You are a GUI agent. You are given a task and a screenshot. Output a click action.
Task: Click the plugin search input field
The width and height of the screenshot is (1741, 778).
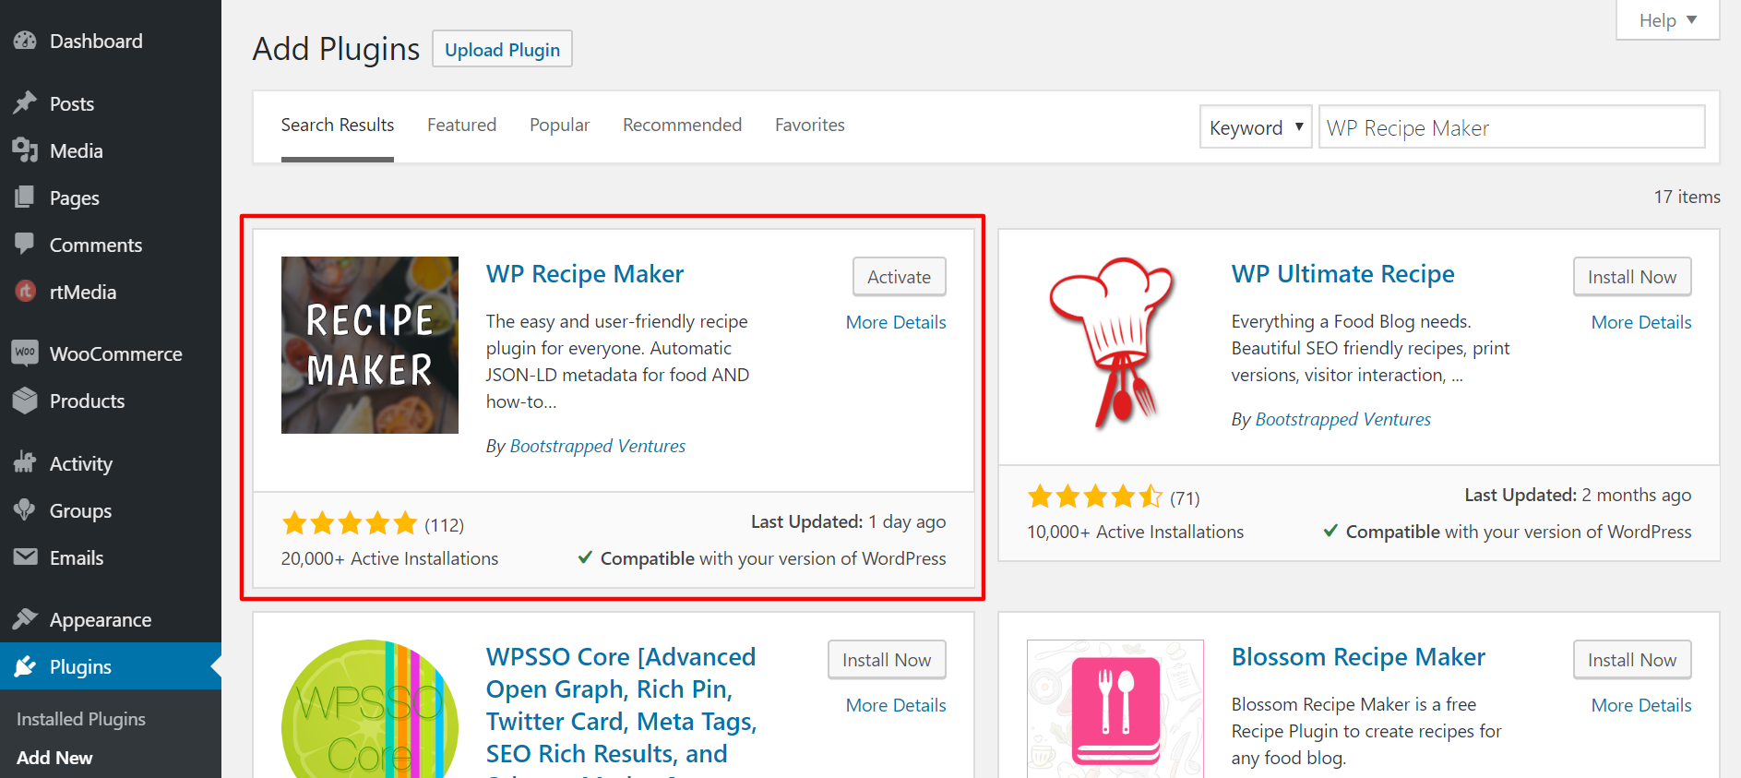(x=1511, y=127)
